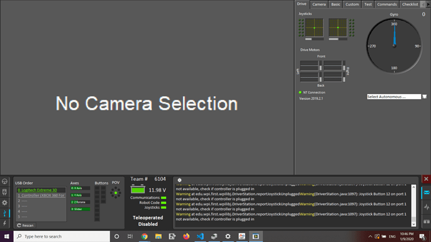Click the Windows search input field

click(62, 236)
